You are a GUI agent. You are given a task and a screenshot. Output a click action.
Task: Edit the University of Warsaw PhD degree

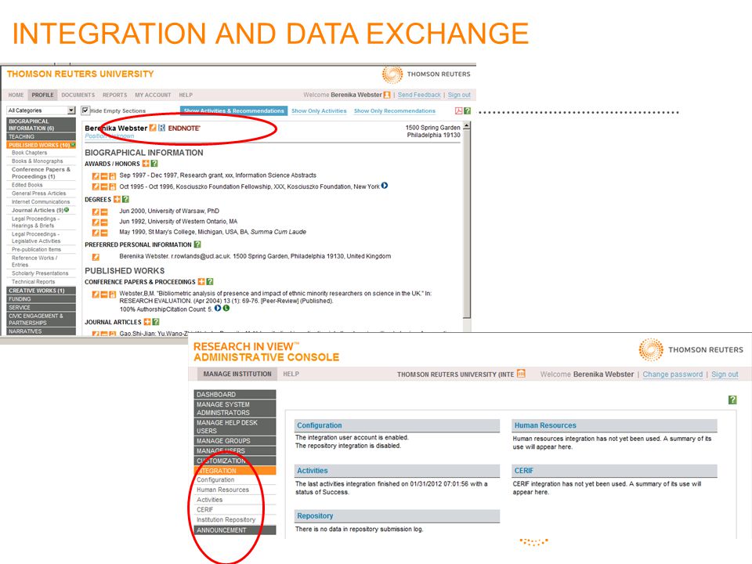(96, 211)
